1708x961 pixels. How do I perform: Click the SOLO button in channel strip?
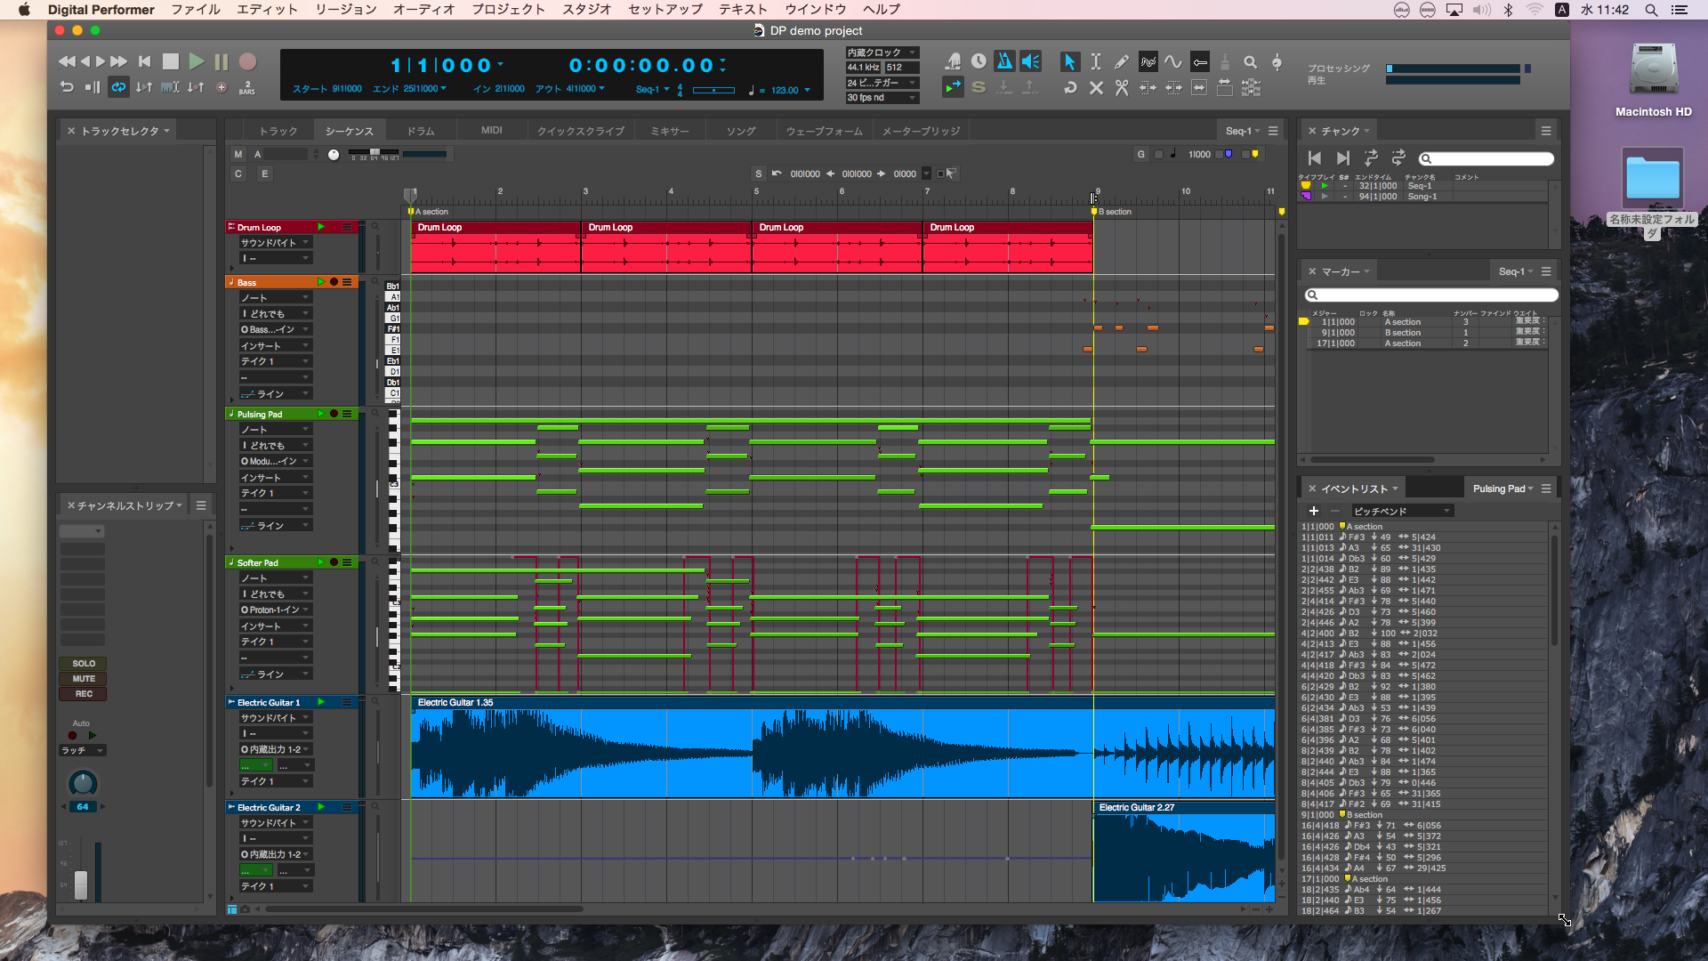pos(83,664)
